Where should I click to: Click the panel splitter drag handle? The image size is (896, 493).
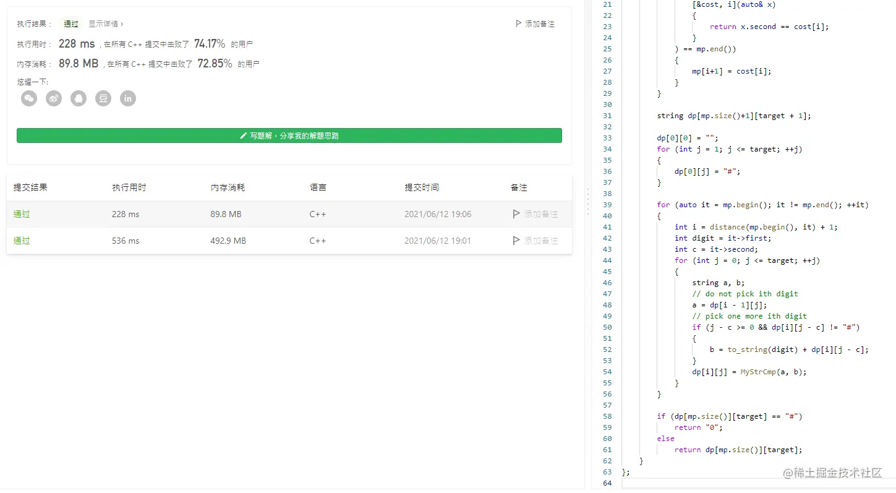point(587,202)
